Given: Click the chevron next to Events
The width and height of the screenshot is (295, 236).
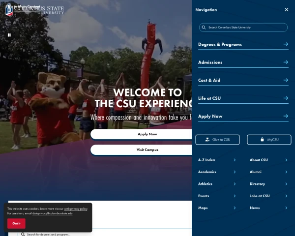Looking at the screenshot, I should coord(235,196).
